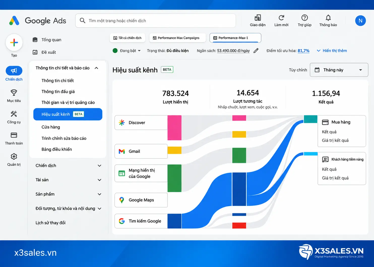This screenshot has width=374, height=267.
Task: Click the Đề xuất recommendations icon
Action: pos(35,52)
